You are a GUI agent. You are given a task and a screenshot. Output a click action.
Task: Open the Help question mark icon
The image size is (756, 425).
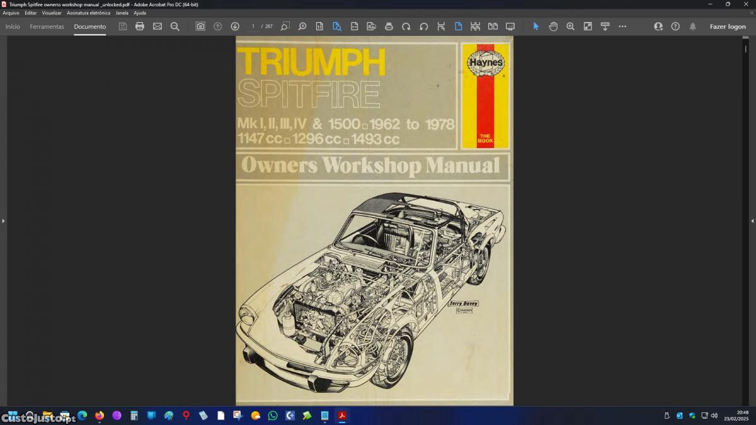[675, 26]
